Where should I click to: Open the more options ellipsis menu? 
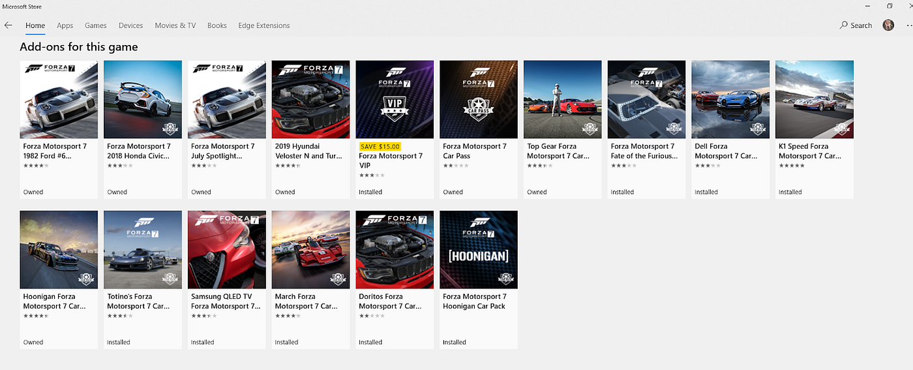point(909,25)
